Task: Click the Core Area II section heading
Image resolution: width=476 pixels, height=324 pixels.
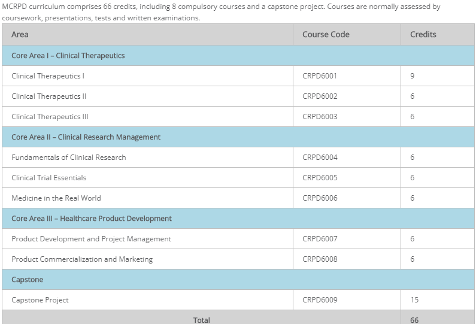Action: pos(86,137)
